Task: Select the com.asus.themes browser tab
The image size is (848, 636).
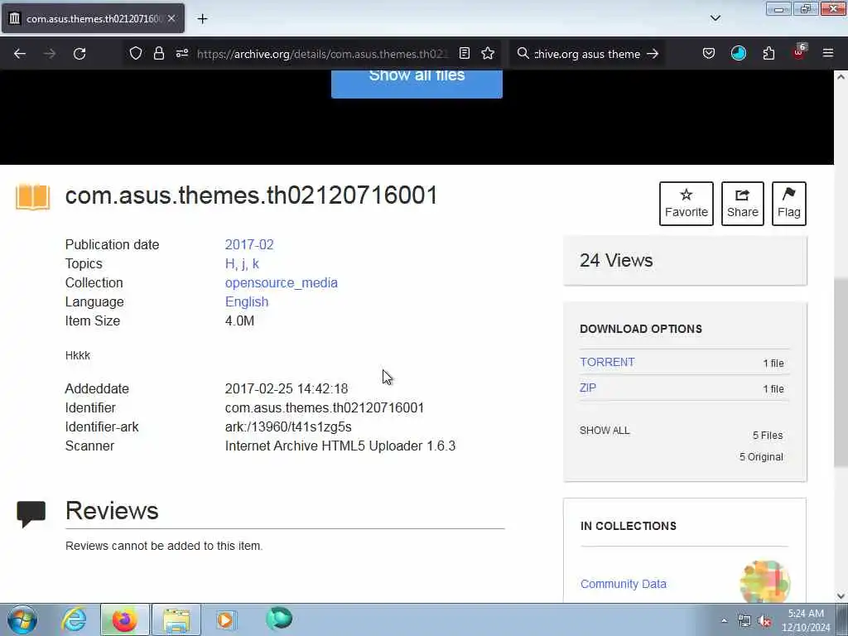Action: click(x=93, y=18)
